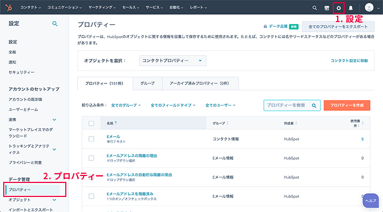Open the Eメール property link
The image size is (383, 212).
(x=113, y=137)
